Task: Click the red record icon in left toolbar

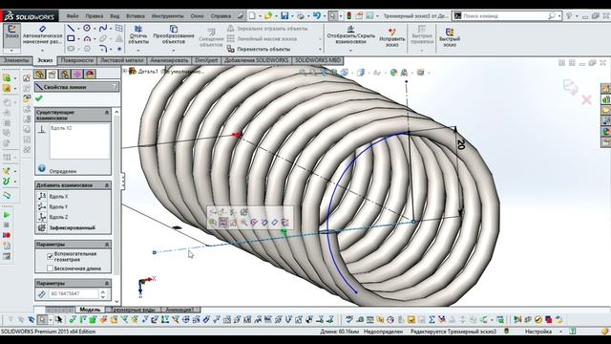Action: tap(7, 235)
